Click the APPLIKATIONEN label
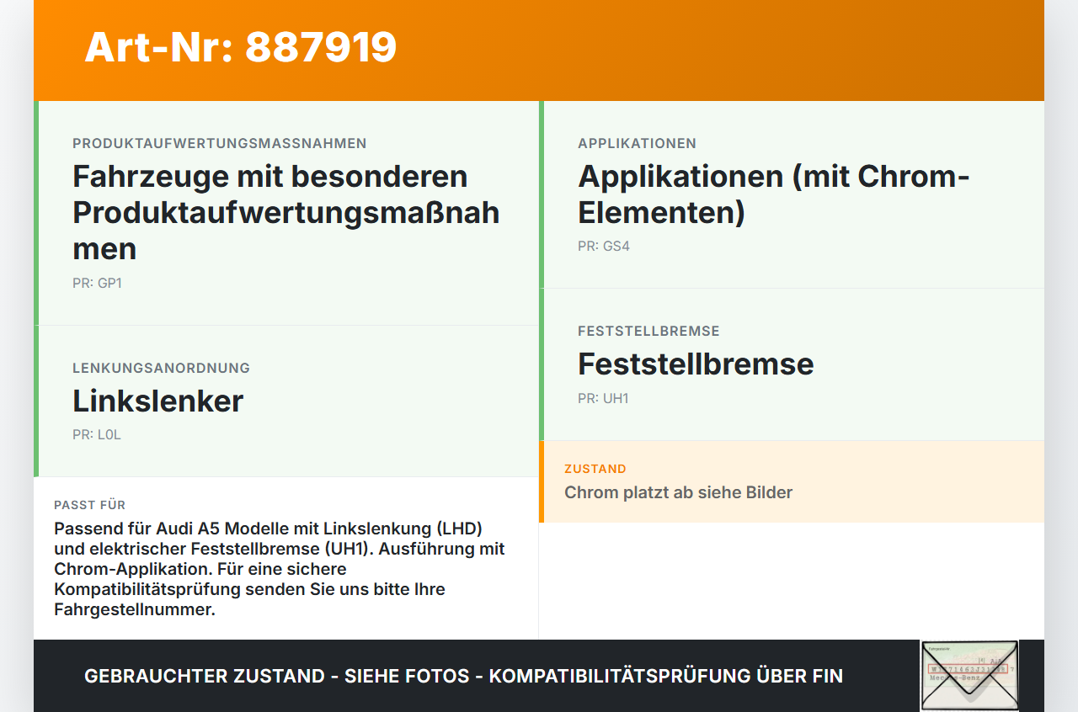 [637, 143]
